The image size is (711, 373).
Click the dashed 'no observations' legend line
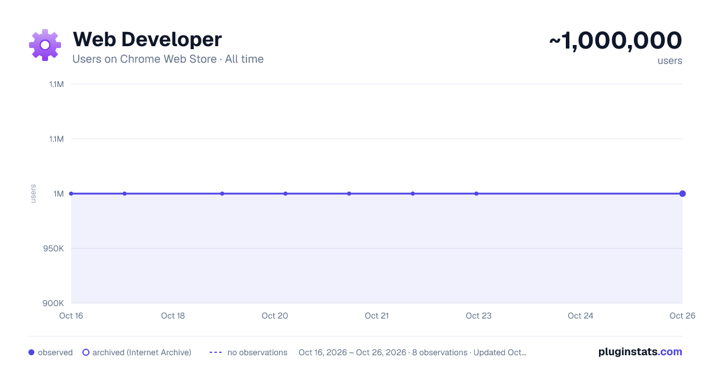tap(216, 352)
